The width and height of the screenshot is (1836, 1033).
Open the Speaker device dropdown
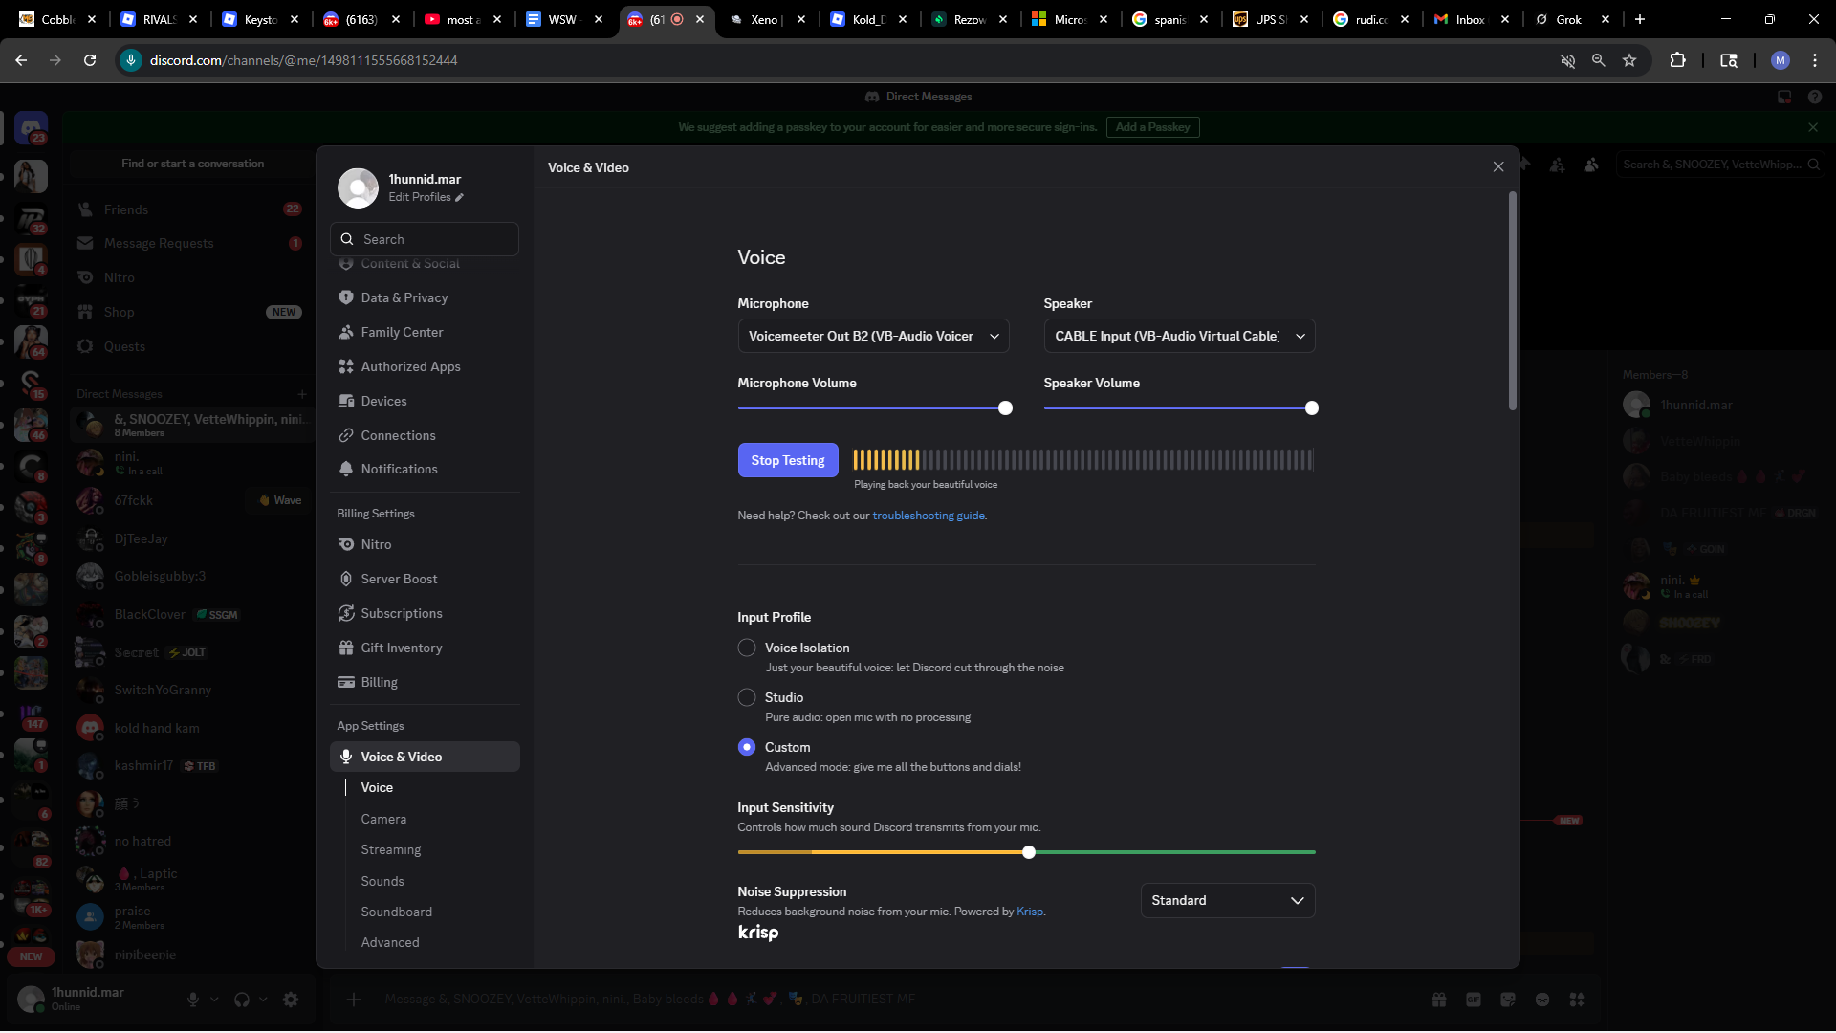point(1179,336)
